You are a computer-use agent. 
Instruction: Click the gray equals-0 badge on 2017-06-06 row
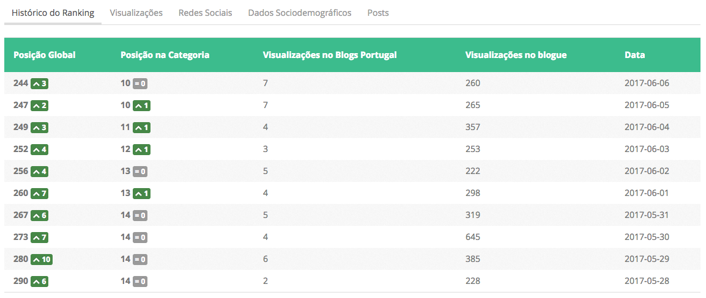click(x=140, y=83)
